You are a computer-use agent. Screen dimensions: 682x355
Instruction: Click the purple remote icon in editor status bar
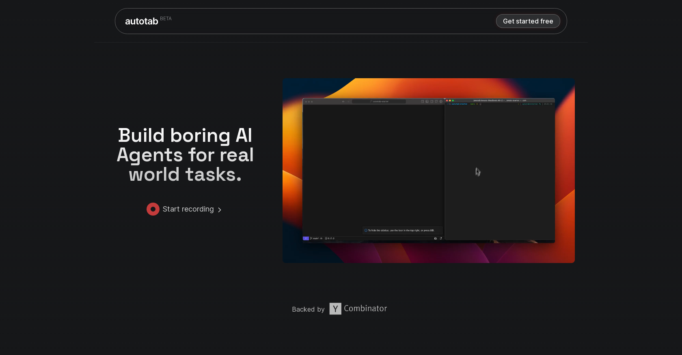[x=306, y=238]
